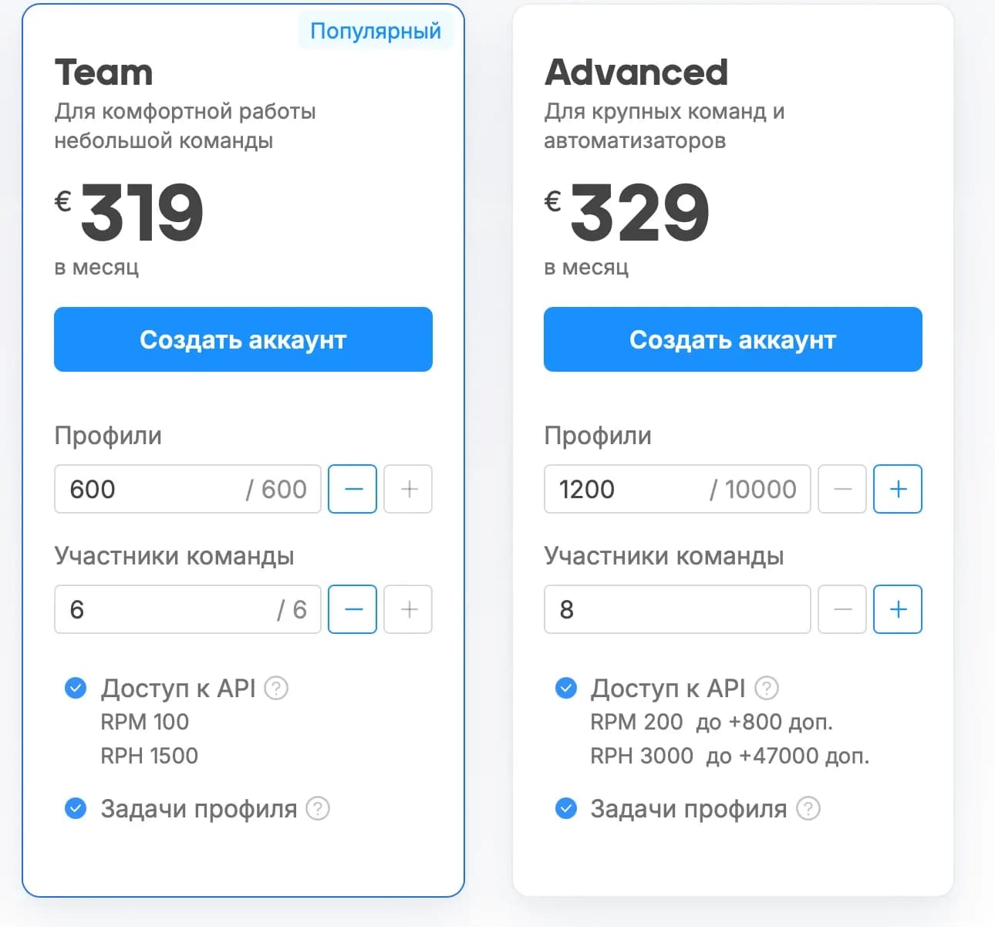Click the checkmark for Advanced Доступ к API
995x927 pixels.
(x=565, y=687)
